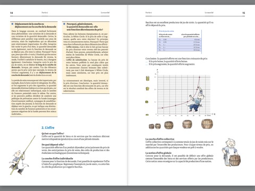
Task: Select the second jug icon beside the graph
Action: click(x=147, y=89)
